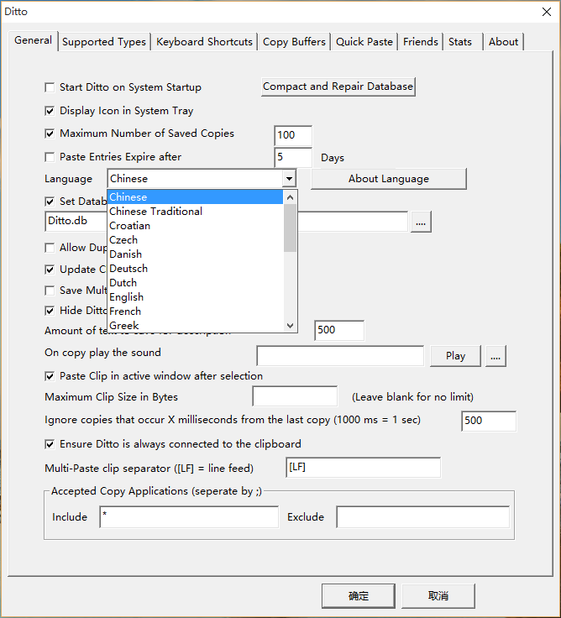Click the description text amount field
This screenshot has width=561, height=618.
point(339,330)
